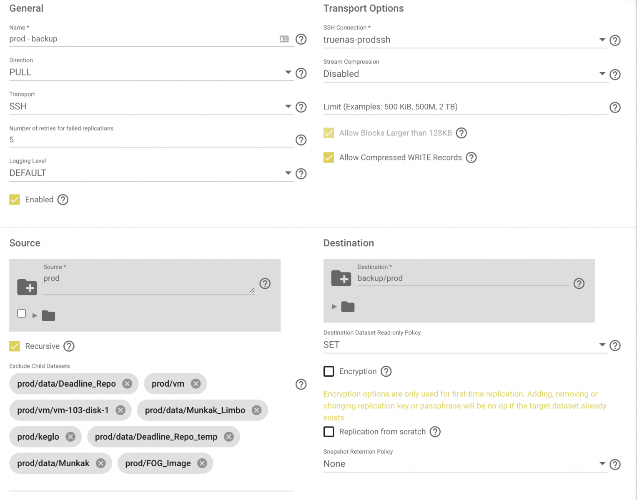Remove prod/FOG_Image exclusion chip
The height and width of the screenshot is (500, 637).
pos(202,463)
